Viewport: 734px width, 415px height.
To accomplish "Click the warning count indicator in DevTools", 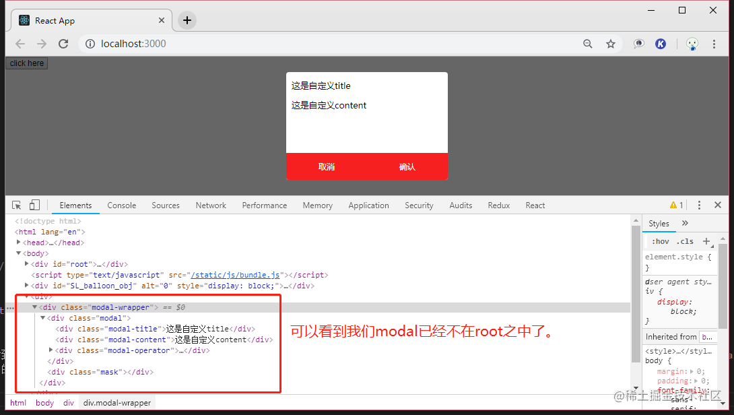I will click(676, 205).
